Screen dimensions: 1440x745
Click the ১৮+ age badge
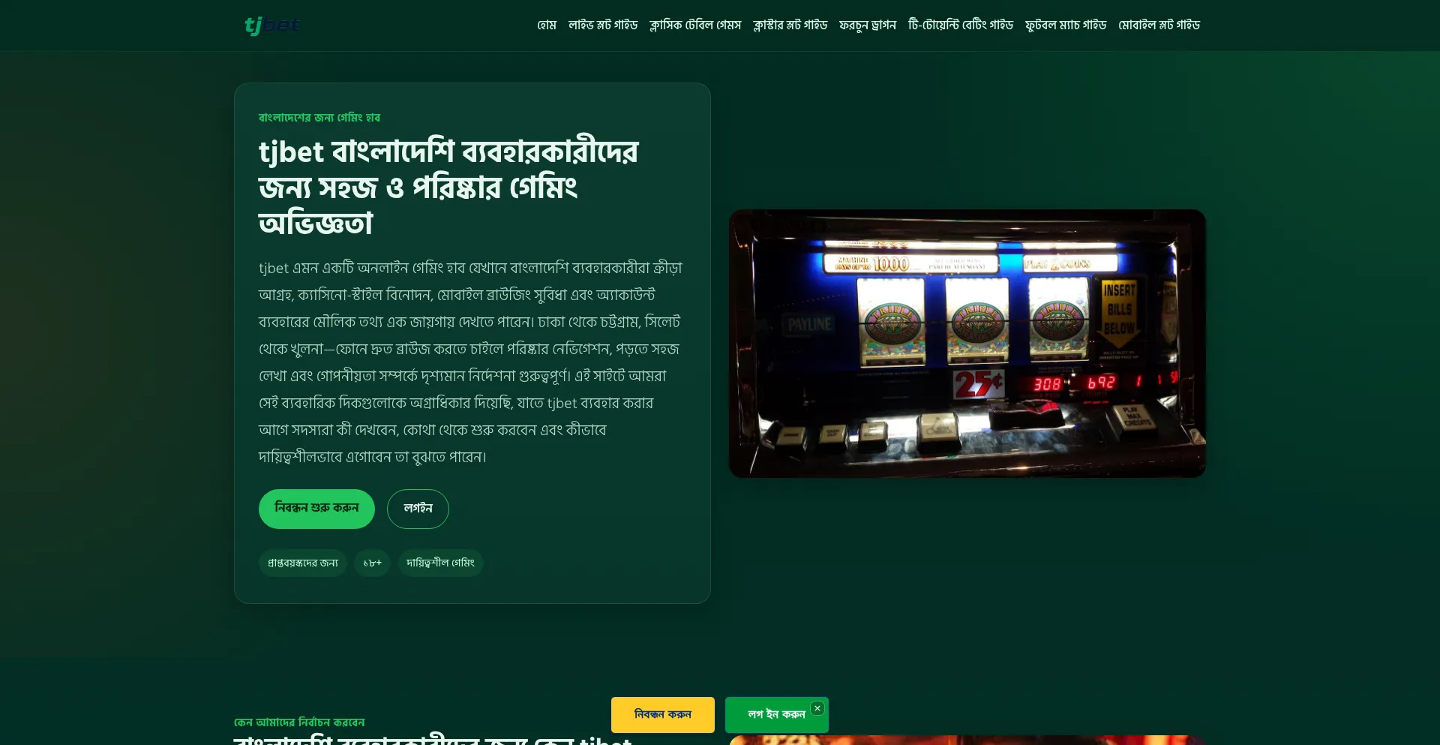coord(372,563)
